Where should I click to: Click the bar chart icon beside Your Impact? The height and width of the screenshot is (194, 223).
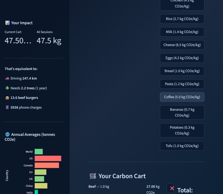click(x=7, y=23)
